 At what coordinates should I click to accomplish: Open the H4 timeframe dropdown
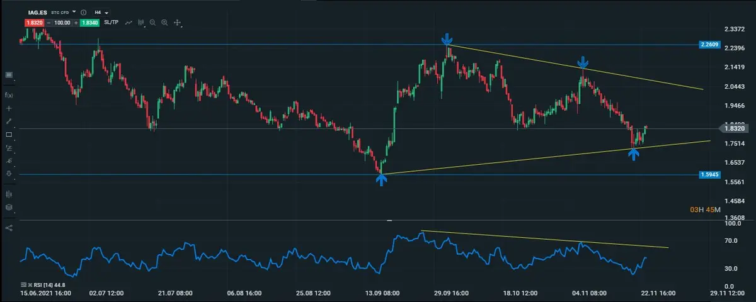(x=101, y=12)
